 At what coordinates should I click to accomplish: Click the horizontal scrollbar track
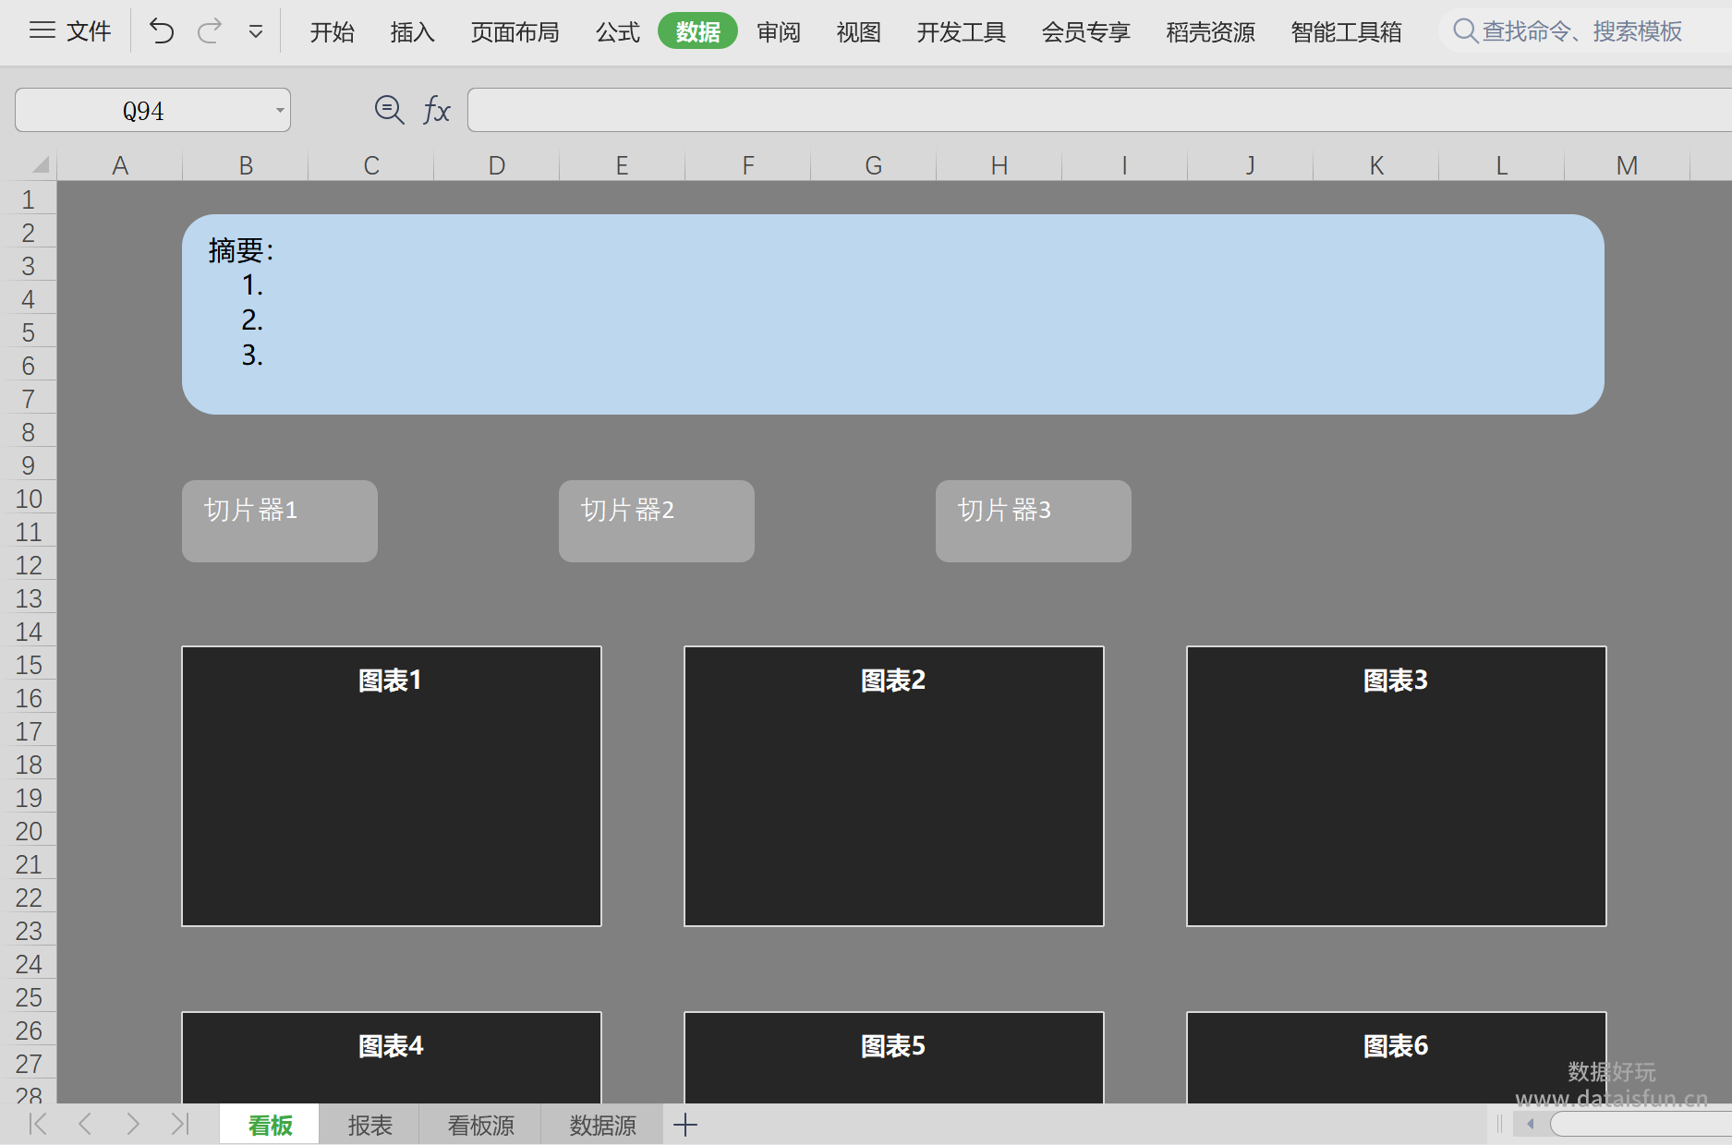click(x=1641, y=1124)
